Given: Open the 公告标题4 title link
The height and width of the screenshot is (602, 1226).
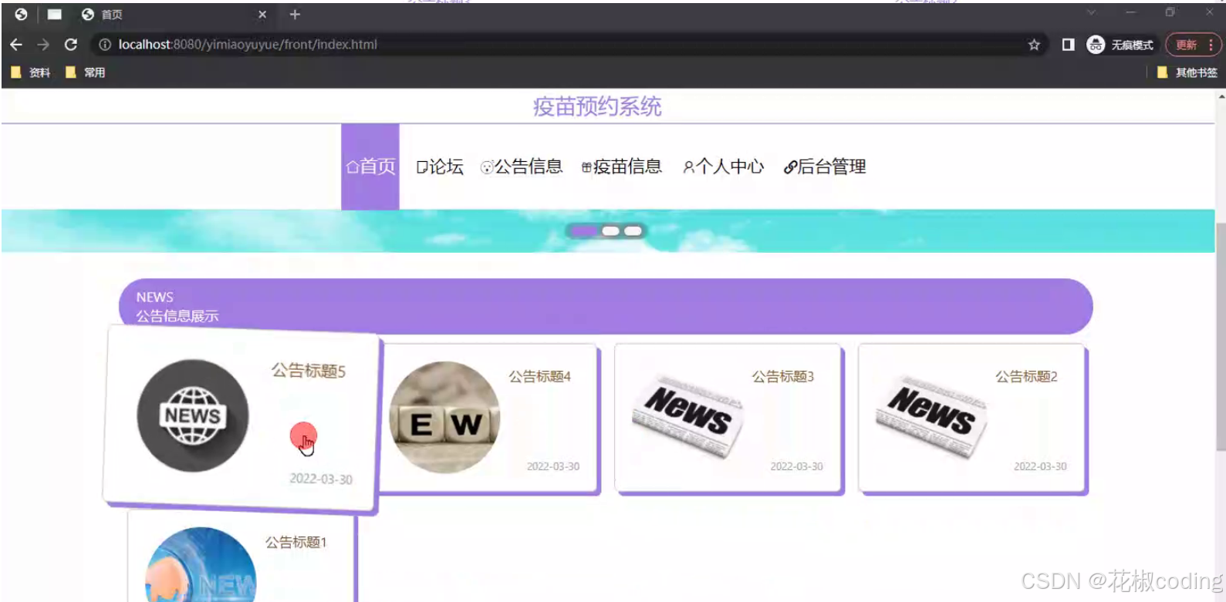Looking at the screenshot, I should click(x=539, y=376).
